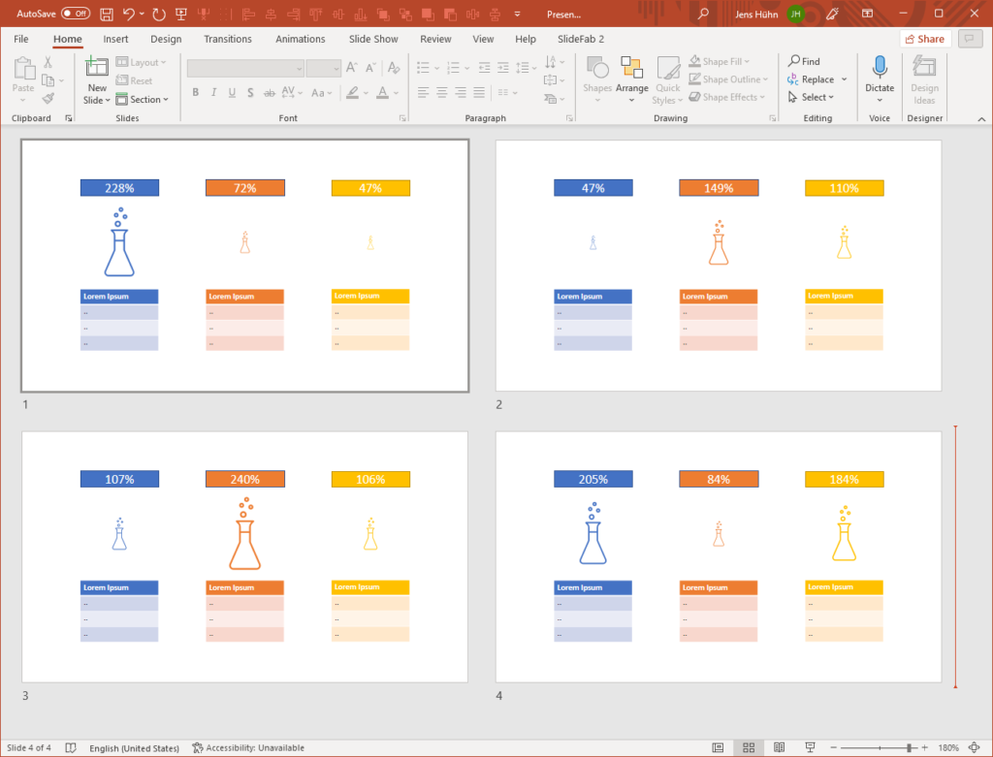Click the Format Painter icon
993x757 pixels.
(48, 98)
